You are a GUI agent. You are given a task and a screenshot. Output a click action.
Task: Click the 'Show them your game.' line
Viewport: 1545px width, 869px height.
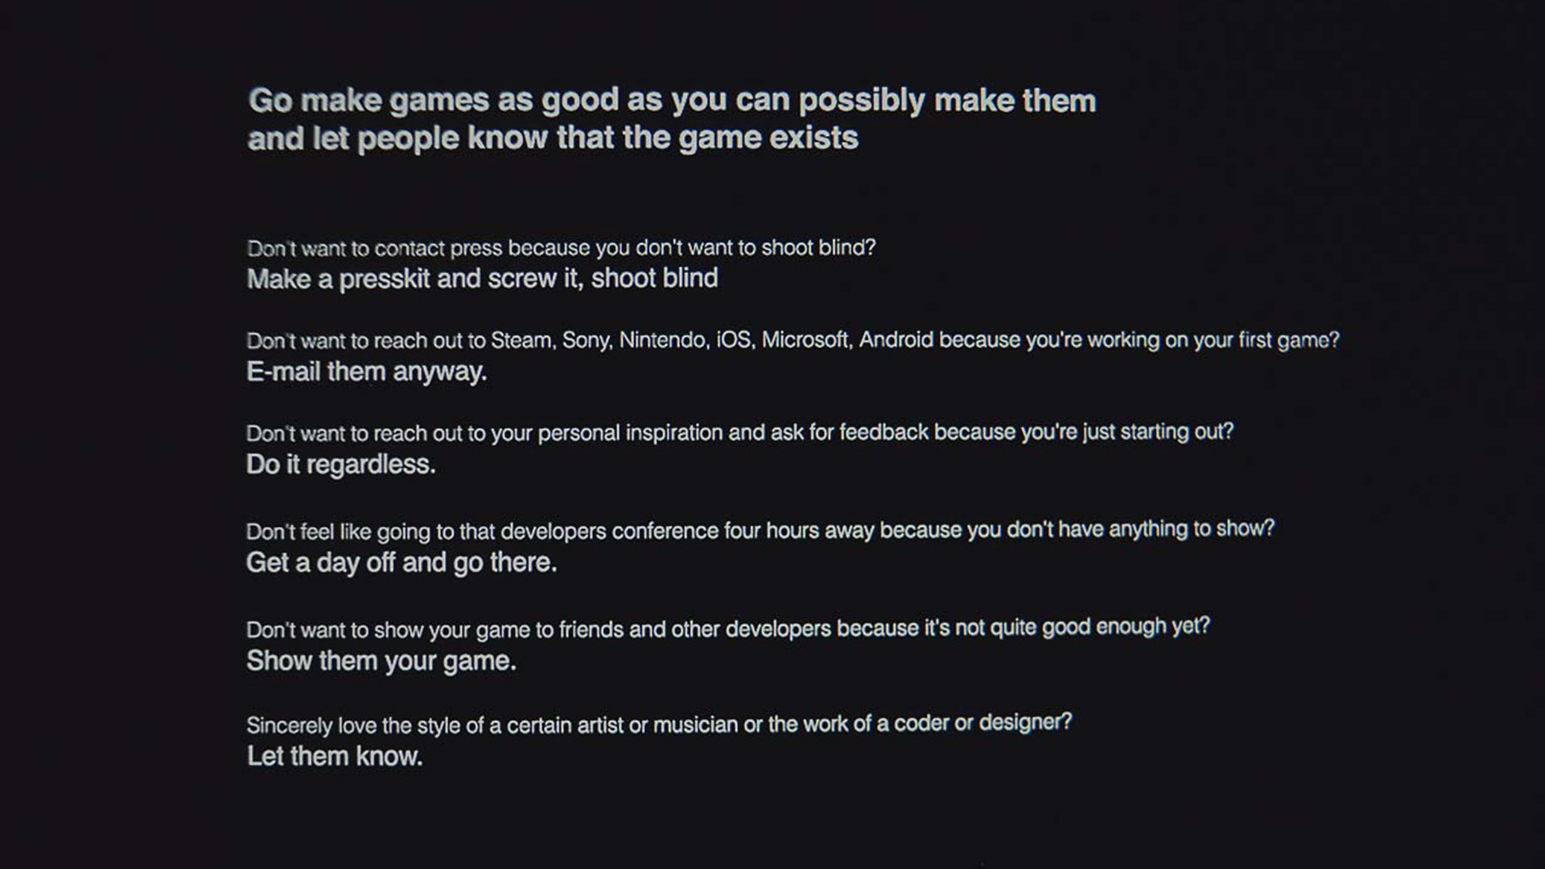pyautogui.click(x=381, y=661)
